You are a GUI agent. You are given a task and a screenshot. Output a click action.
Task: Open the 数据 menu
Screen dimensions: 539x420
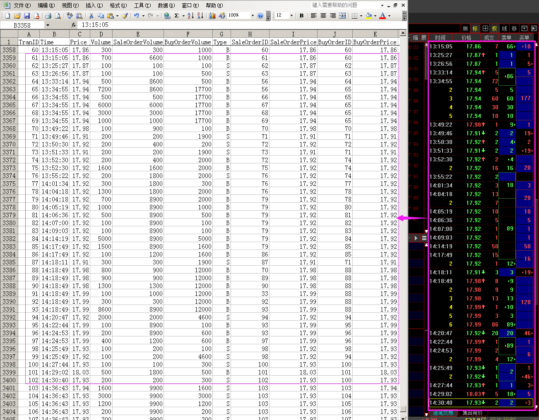[166, 5]
